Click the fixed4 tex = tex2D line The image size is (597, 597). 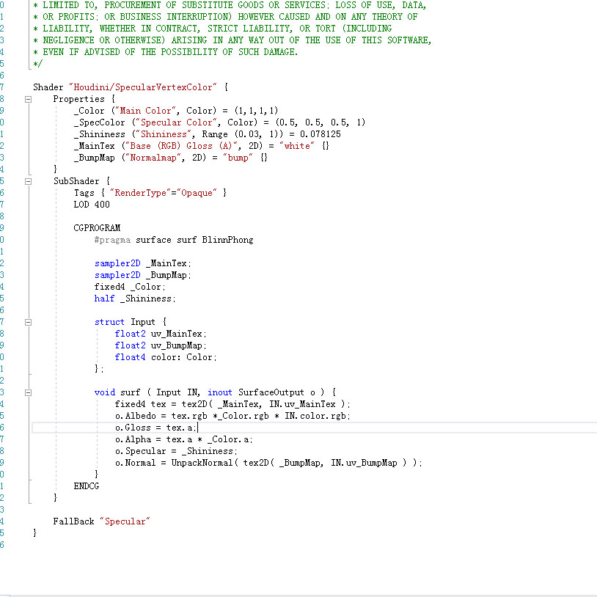click(x=232, y=404)
